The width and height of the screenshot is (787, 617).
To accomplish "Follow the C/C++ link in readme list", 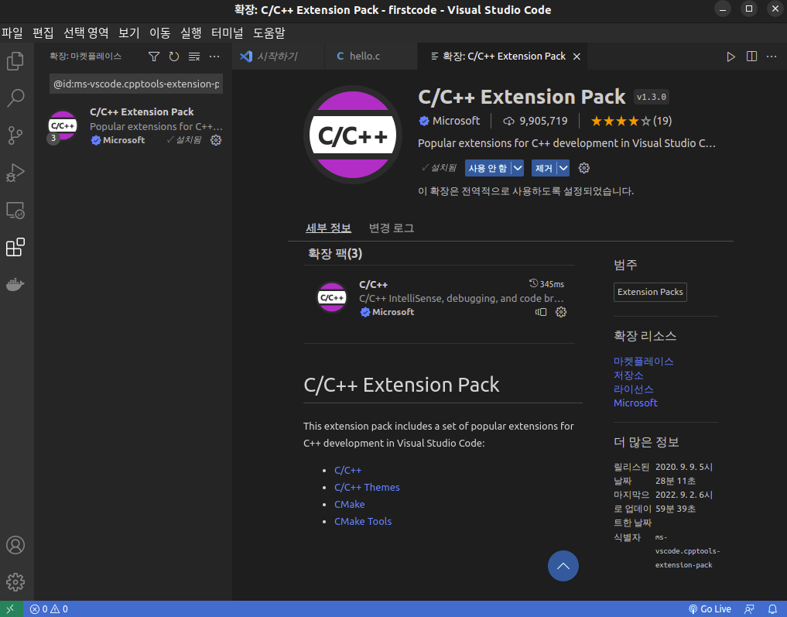I will coord(347,471).
